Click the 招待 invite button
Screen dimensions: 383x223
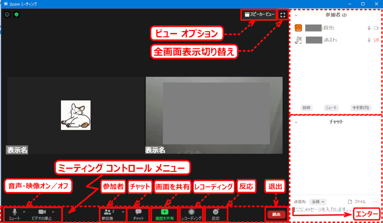[x=306, y=107]
